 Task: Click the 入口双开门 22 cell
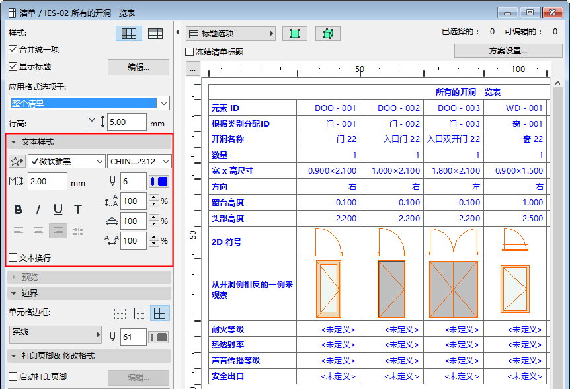[454, 139]
